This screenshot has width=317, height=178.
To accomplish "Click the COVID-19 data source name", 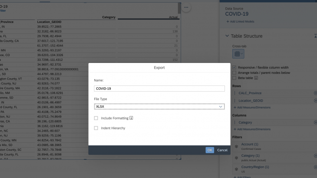I will coord(237,14).
